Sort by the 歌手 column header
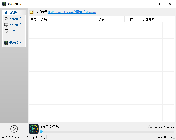 [101, 19]
